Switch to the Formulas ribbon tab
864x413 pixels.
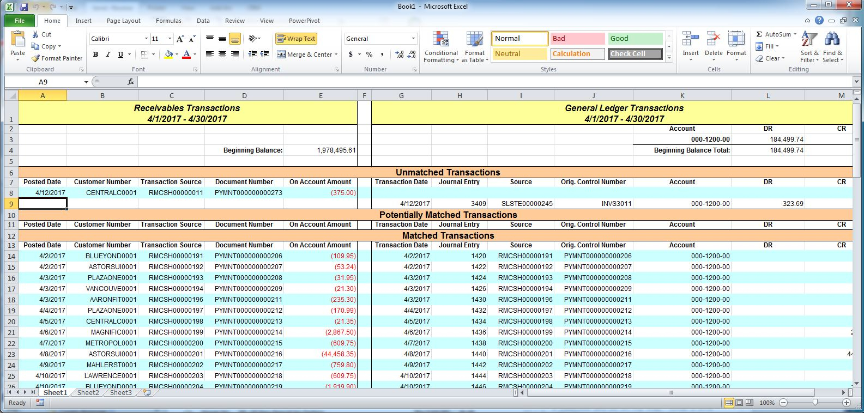click(168, 21)
